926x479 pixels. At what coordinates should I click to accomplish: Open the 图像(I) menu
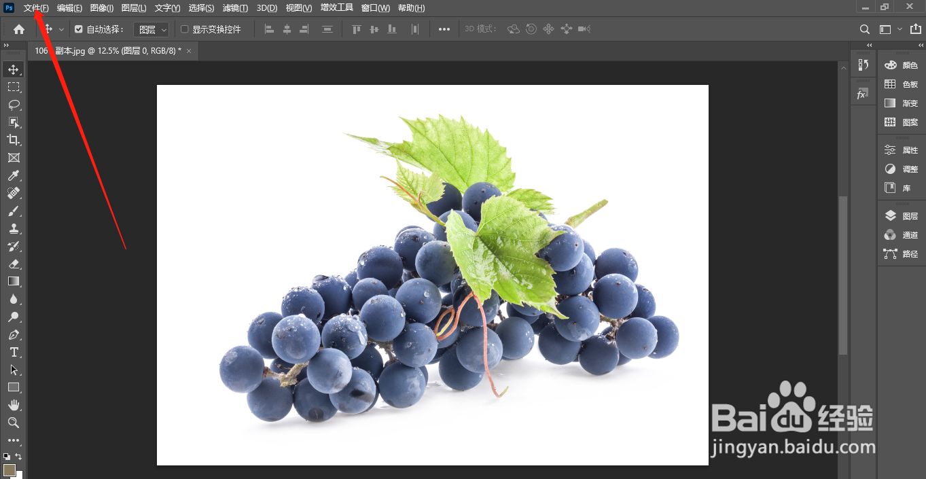tap(102, 8)
